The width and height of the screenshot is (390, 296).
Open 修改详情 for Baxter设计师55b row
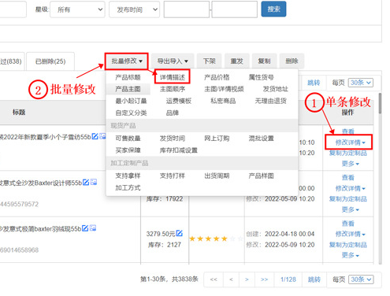pyautogui.click(x=350, y=188)
